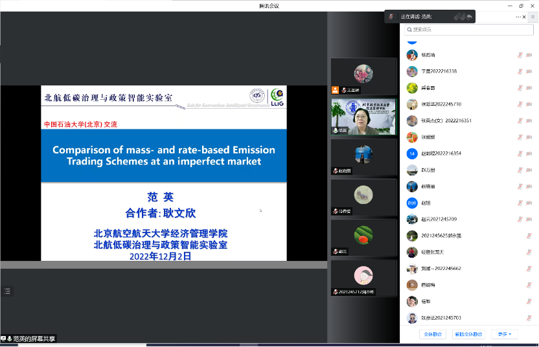Click the hamburger menu icon at top right
Image resolution: width=539 pixels, height=347 pixels.
533,17
